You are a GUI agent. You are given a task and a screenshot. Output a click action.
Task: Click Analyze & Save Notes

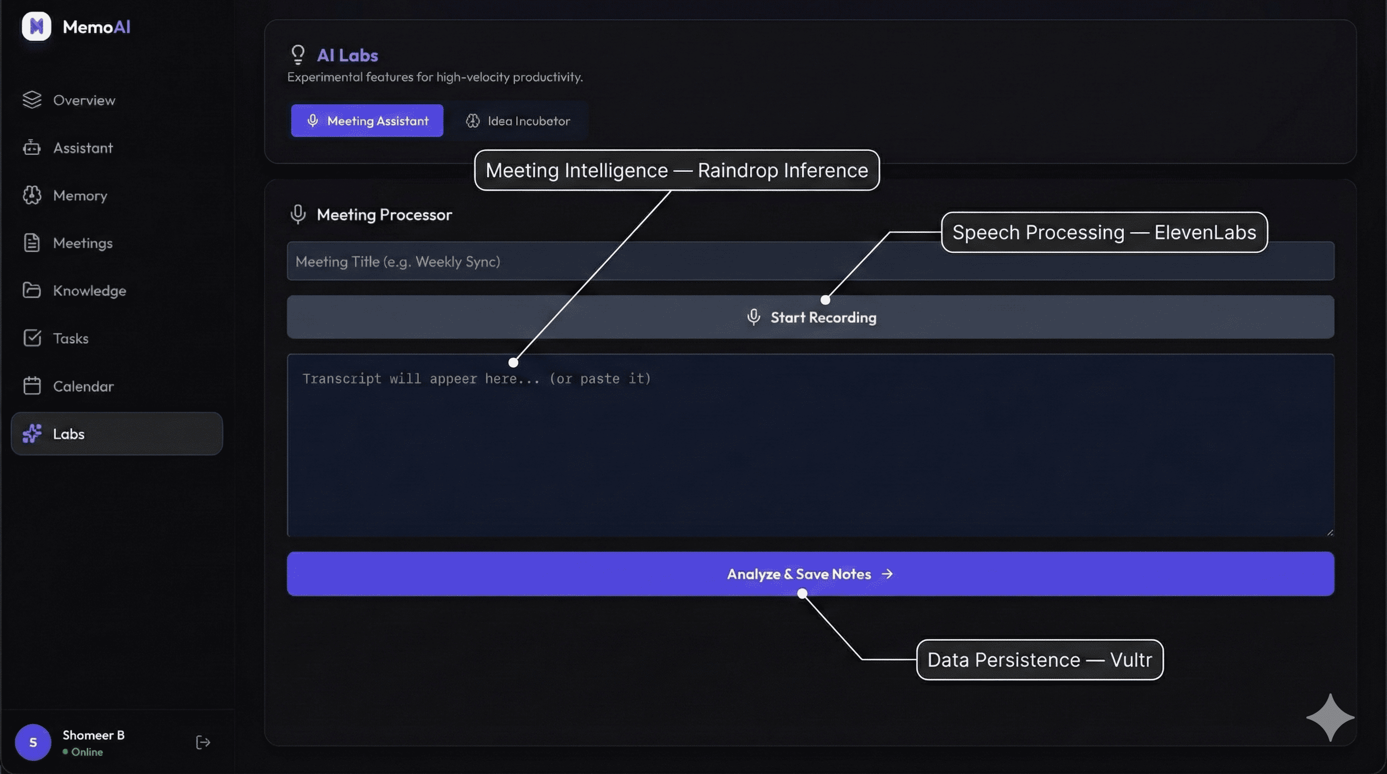pyautogui.click(x=810, y=574)
